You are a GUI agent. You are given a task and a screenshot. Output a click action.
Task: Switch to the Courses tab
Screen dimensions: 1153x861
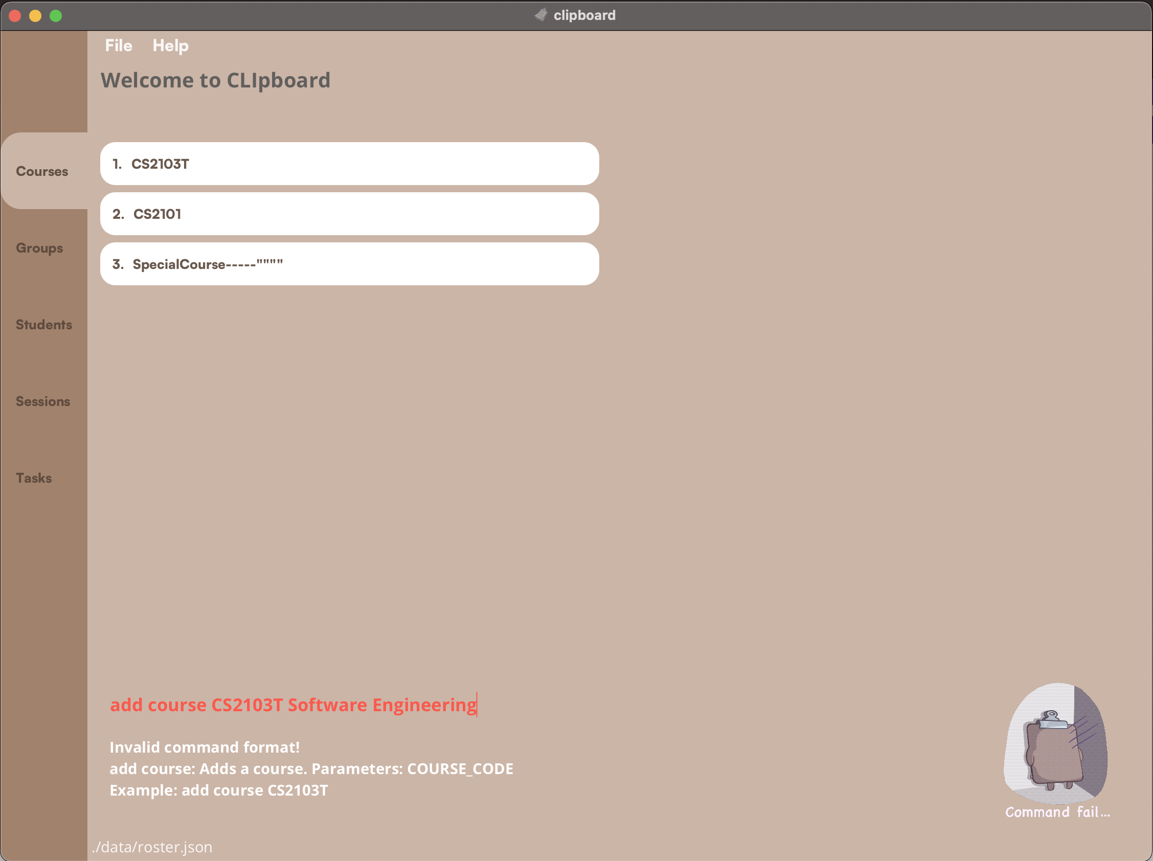(x=42, y=171)
